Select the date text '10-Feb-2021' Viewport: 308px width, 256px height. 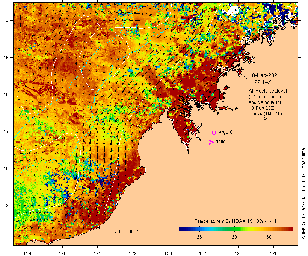pos(264,75)
